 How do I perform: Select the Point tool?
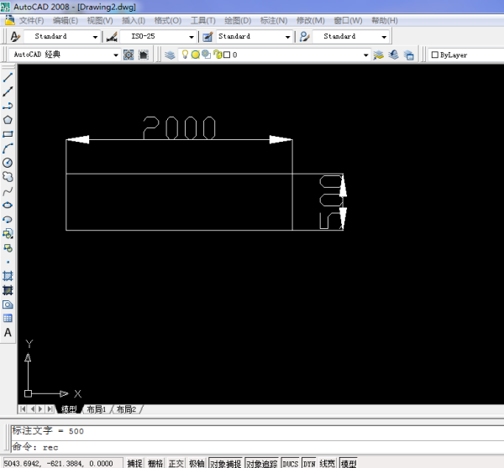click(8, 262)
